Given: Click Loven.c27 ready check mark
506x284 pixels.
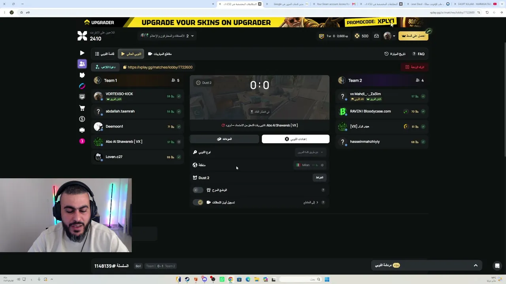Looking at the screenshot, I should (x=179, y=157).
